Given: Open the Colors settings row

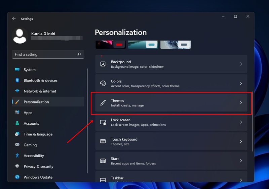Looking at the screenshot, I should 171,83.
